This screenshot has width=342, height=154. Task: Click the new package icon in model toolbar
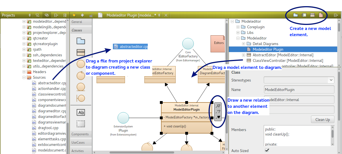[296, 15]
